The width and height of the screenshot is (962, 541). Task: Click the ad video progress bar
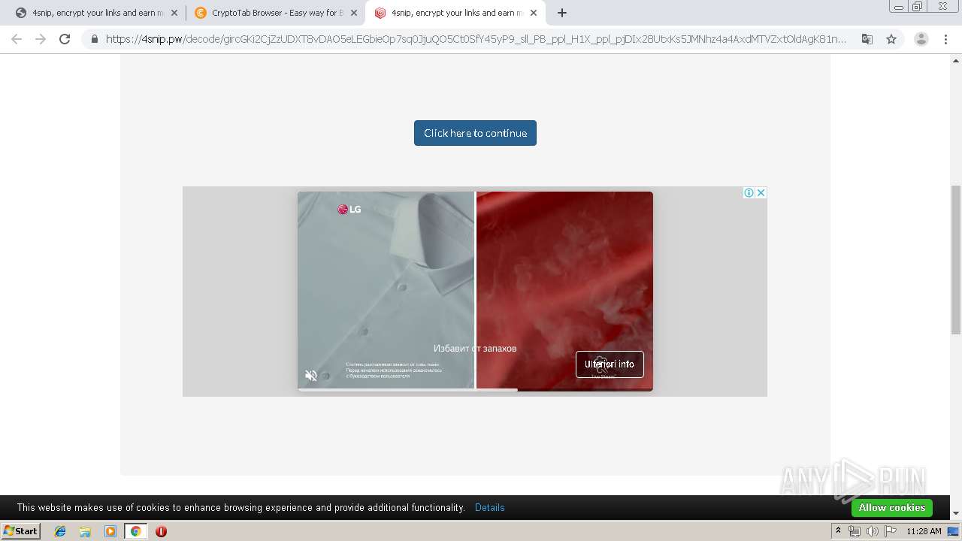[475, 389]
